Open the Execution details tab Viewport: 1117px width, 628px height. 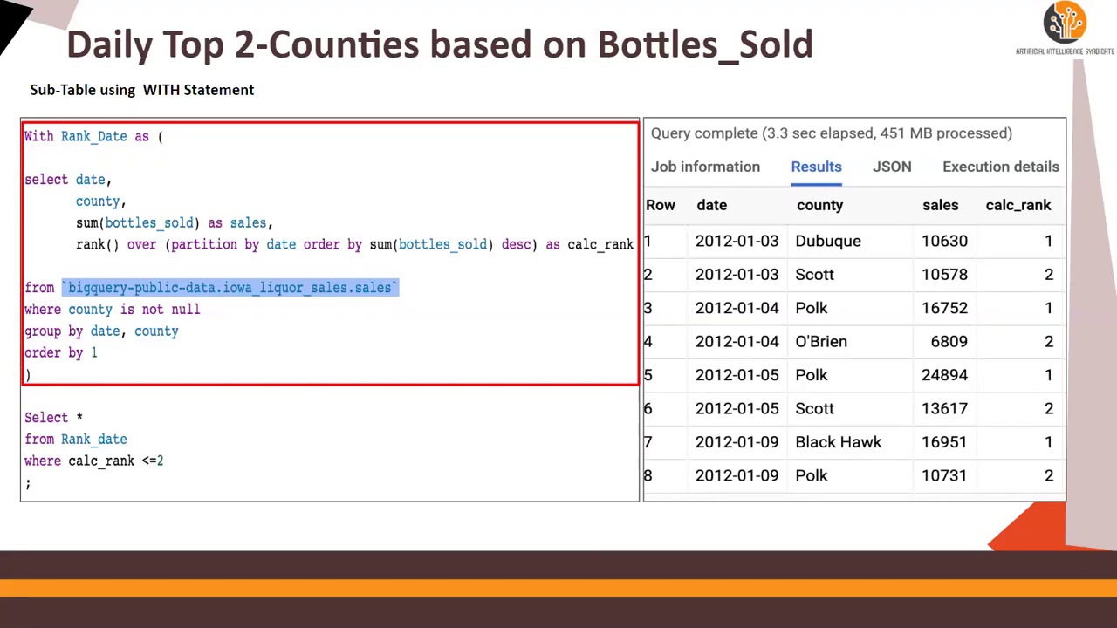tap(1000, 167)
